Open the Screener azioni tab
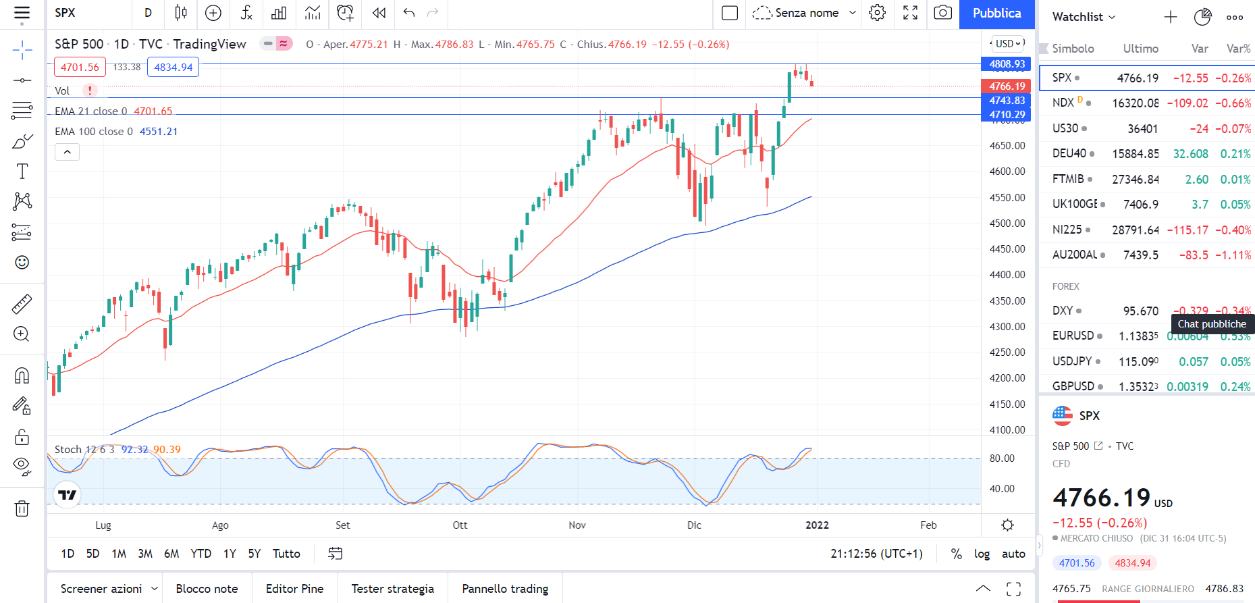This screenshot has height=603, width=1255. pos(101,589)
